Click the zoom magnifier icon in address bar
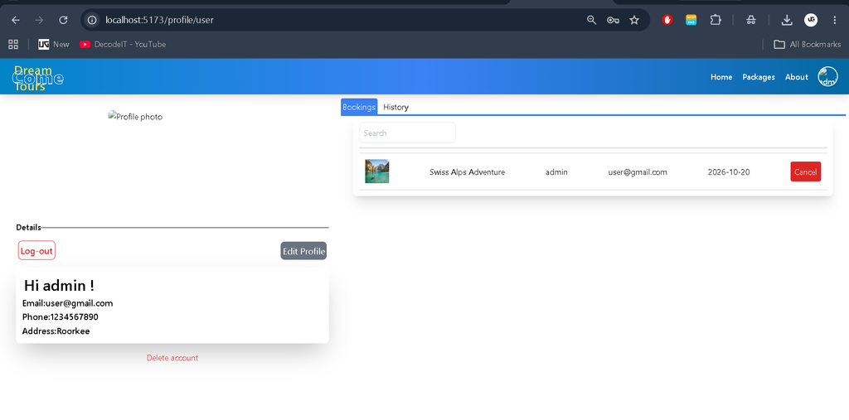The image size is (849, 420). 591,20
